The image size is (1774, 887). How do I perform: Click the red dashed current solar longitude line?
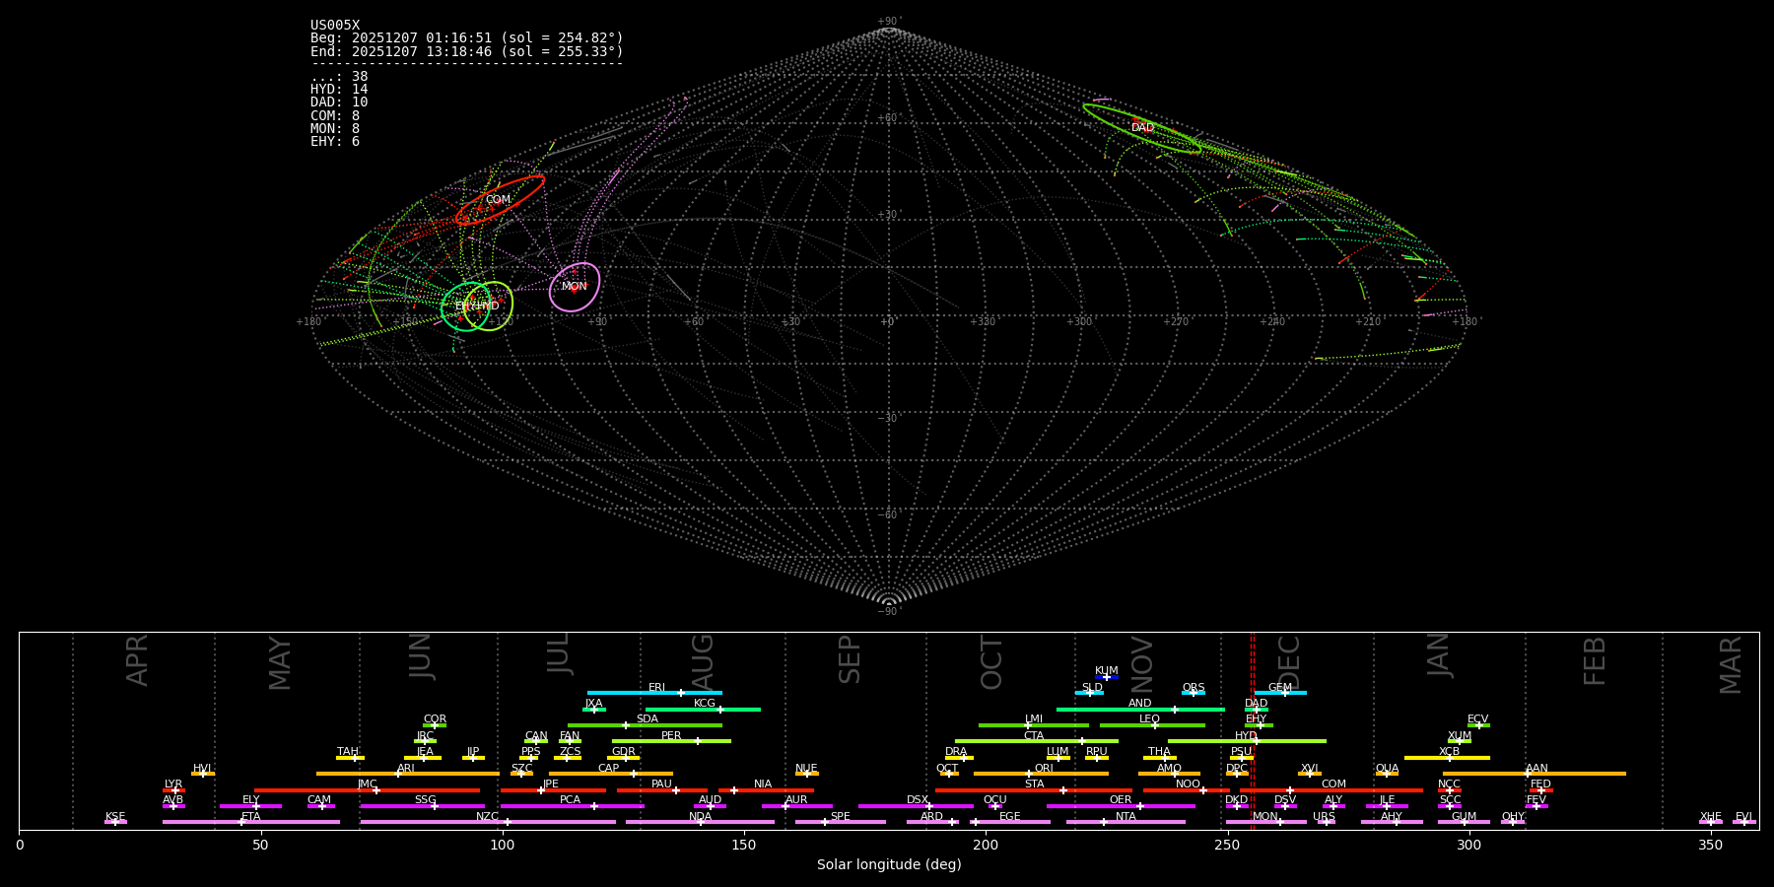tap(1253, 730)
